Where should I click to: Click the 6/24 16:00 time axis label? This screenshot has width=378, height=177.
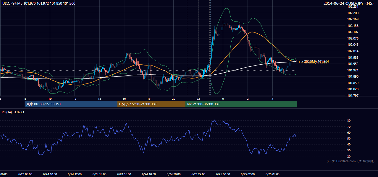click(124, 174)
